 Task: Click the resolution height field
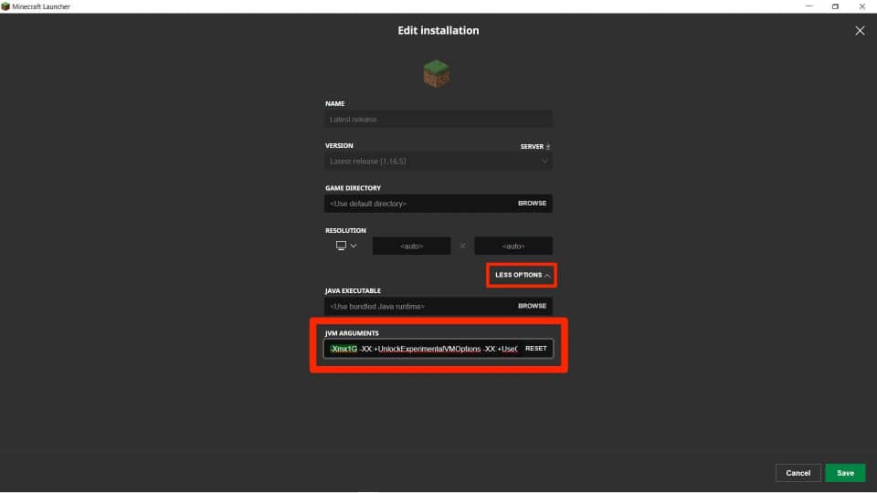(512, 246)
